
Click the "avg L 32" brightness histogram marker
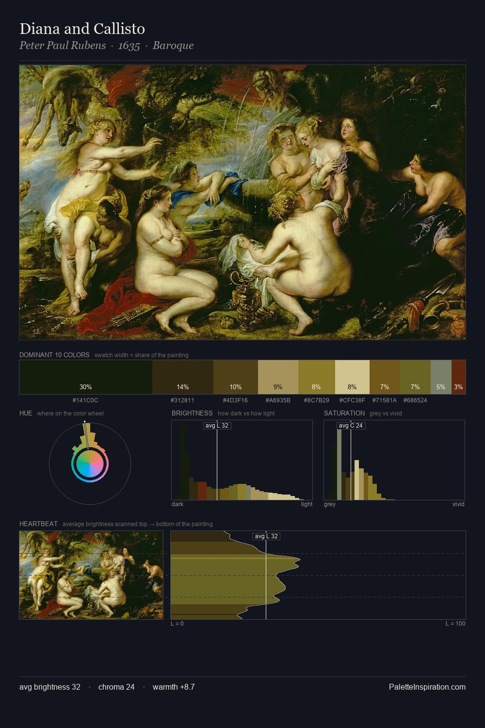[x=217, y=426]
